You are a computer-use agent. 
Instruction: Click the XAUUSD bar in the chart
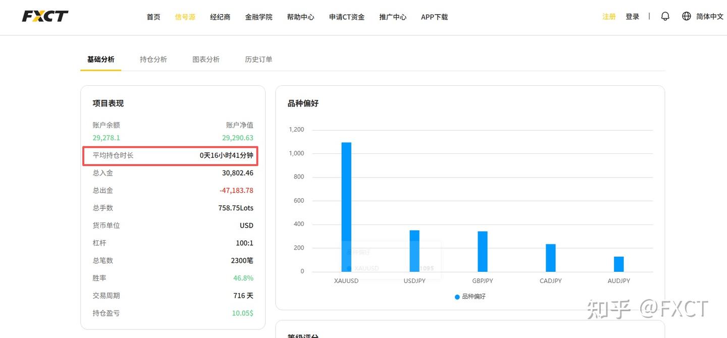[346, 207]
